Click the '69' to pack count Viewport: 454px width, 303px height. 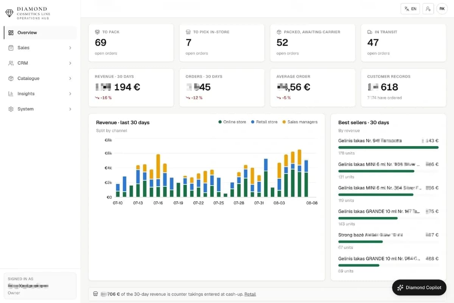(x=101, y=42)
